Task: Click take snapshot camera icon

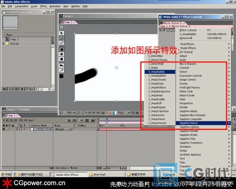Action: tap(103, 112)
